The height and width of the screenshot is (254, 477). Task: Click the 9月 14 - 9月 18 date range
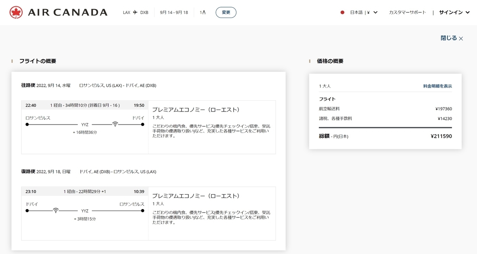(x=174, y=12)
